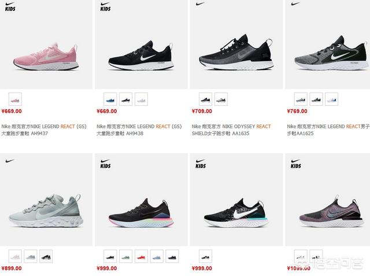Open the pink Legend React kids shoe image

point(46,57)
